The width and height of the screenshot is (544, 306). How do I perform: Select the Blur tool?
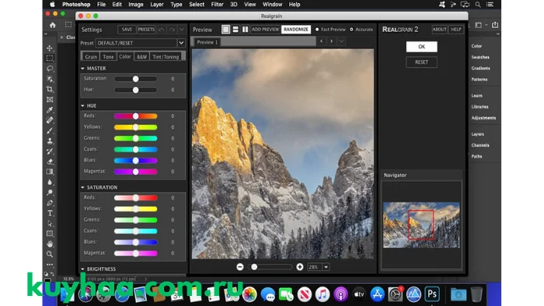pos(50,183)
